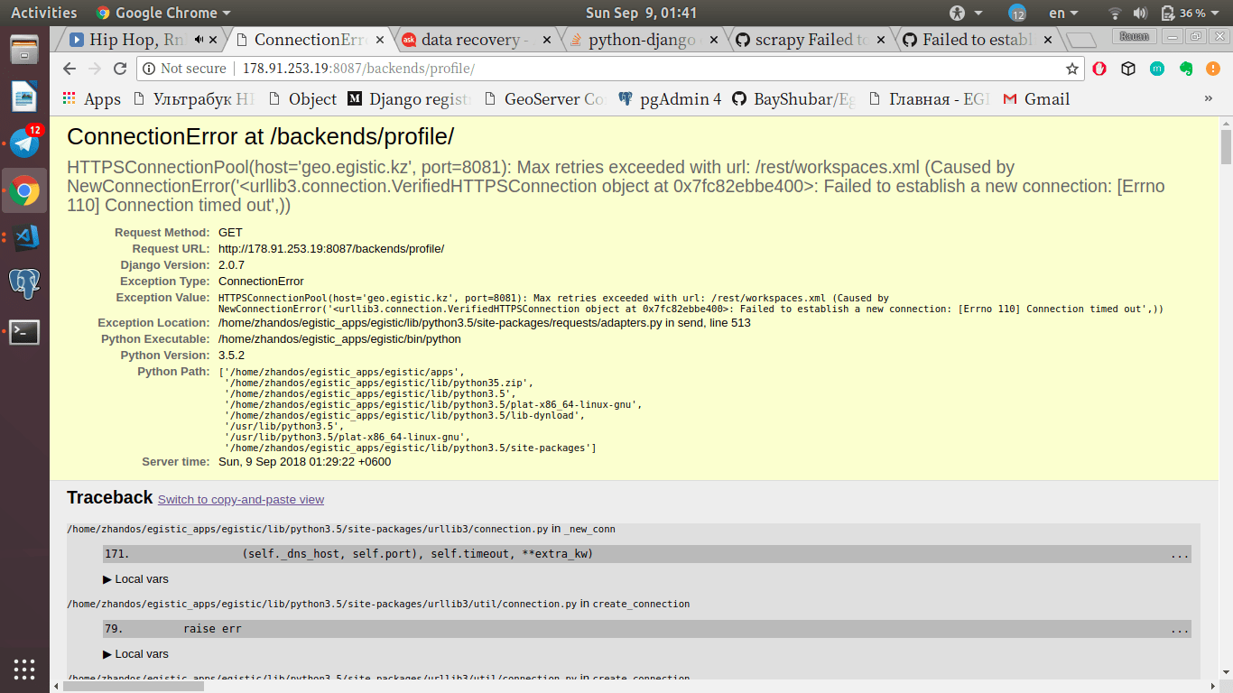Open Files from the Ubuntu dock
The image size is (1233, 693).
point(24,48)
